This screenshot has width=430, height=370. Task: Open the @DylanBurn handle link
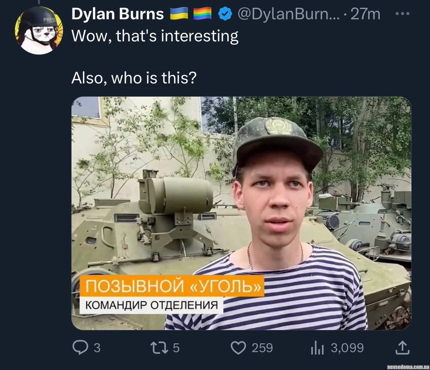(x=288, y=14)
